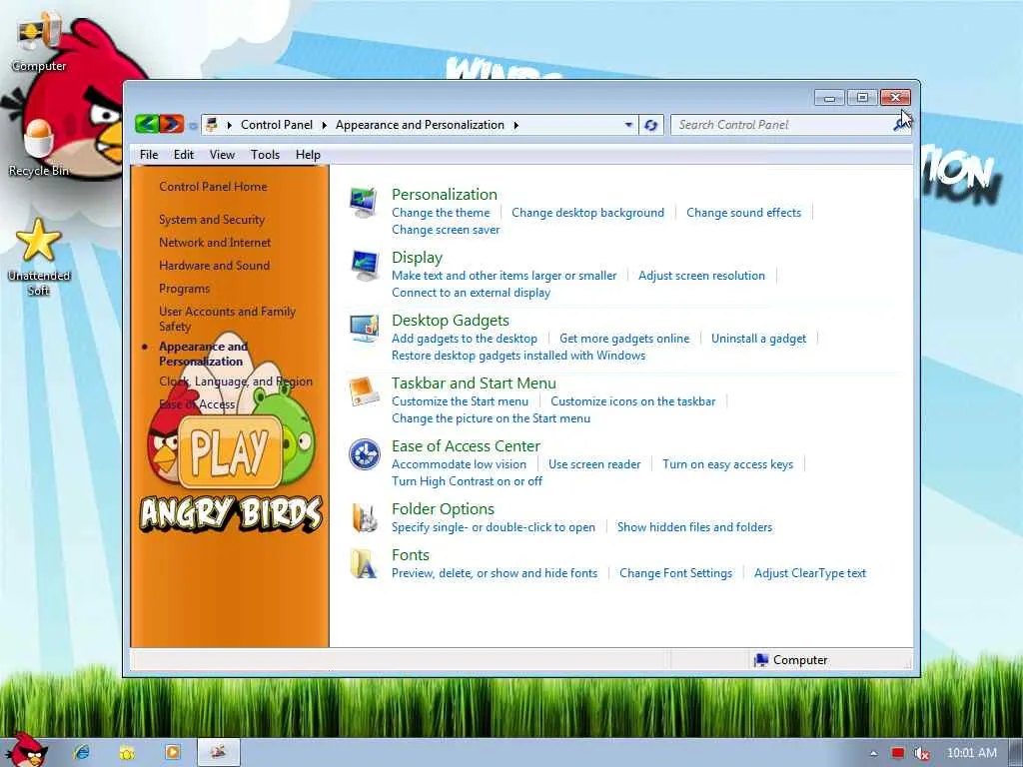The image size is (1023, 767).
Task: Open the Edit menu
Action: (184, 155)
